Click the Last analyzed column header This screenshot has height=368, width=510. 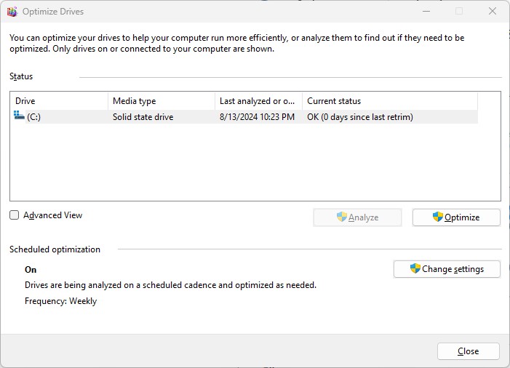[258, 101]
